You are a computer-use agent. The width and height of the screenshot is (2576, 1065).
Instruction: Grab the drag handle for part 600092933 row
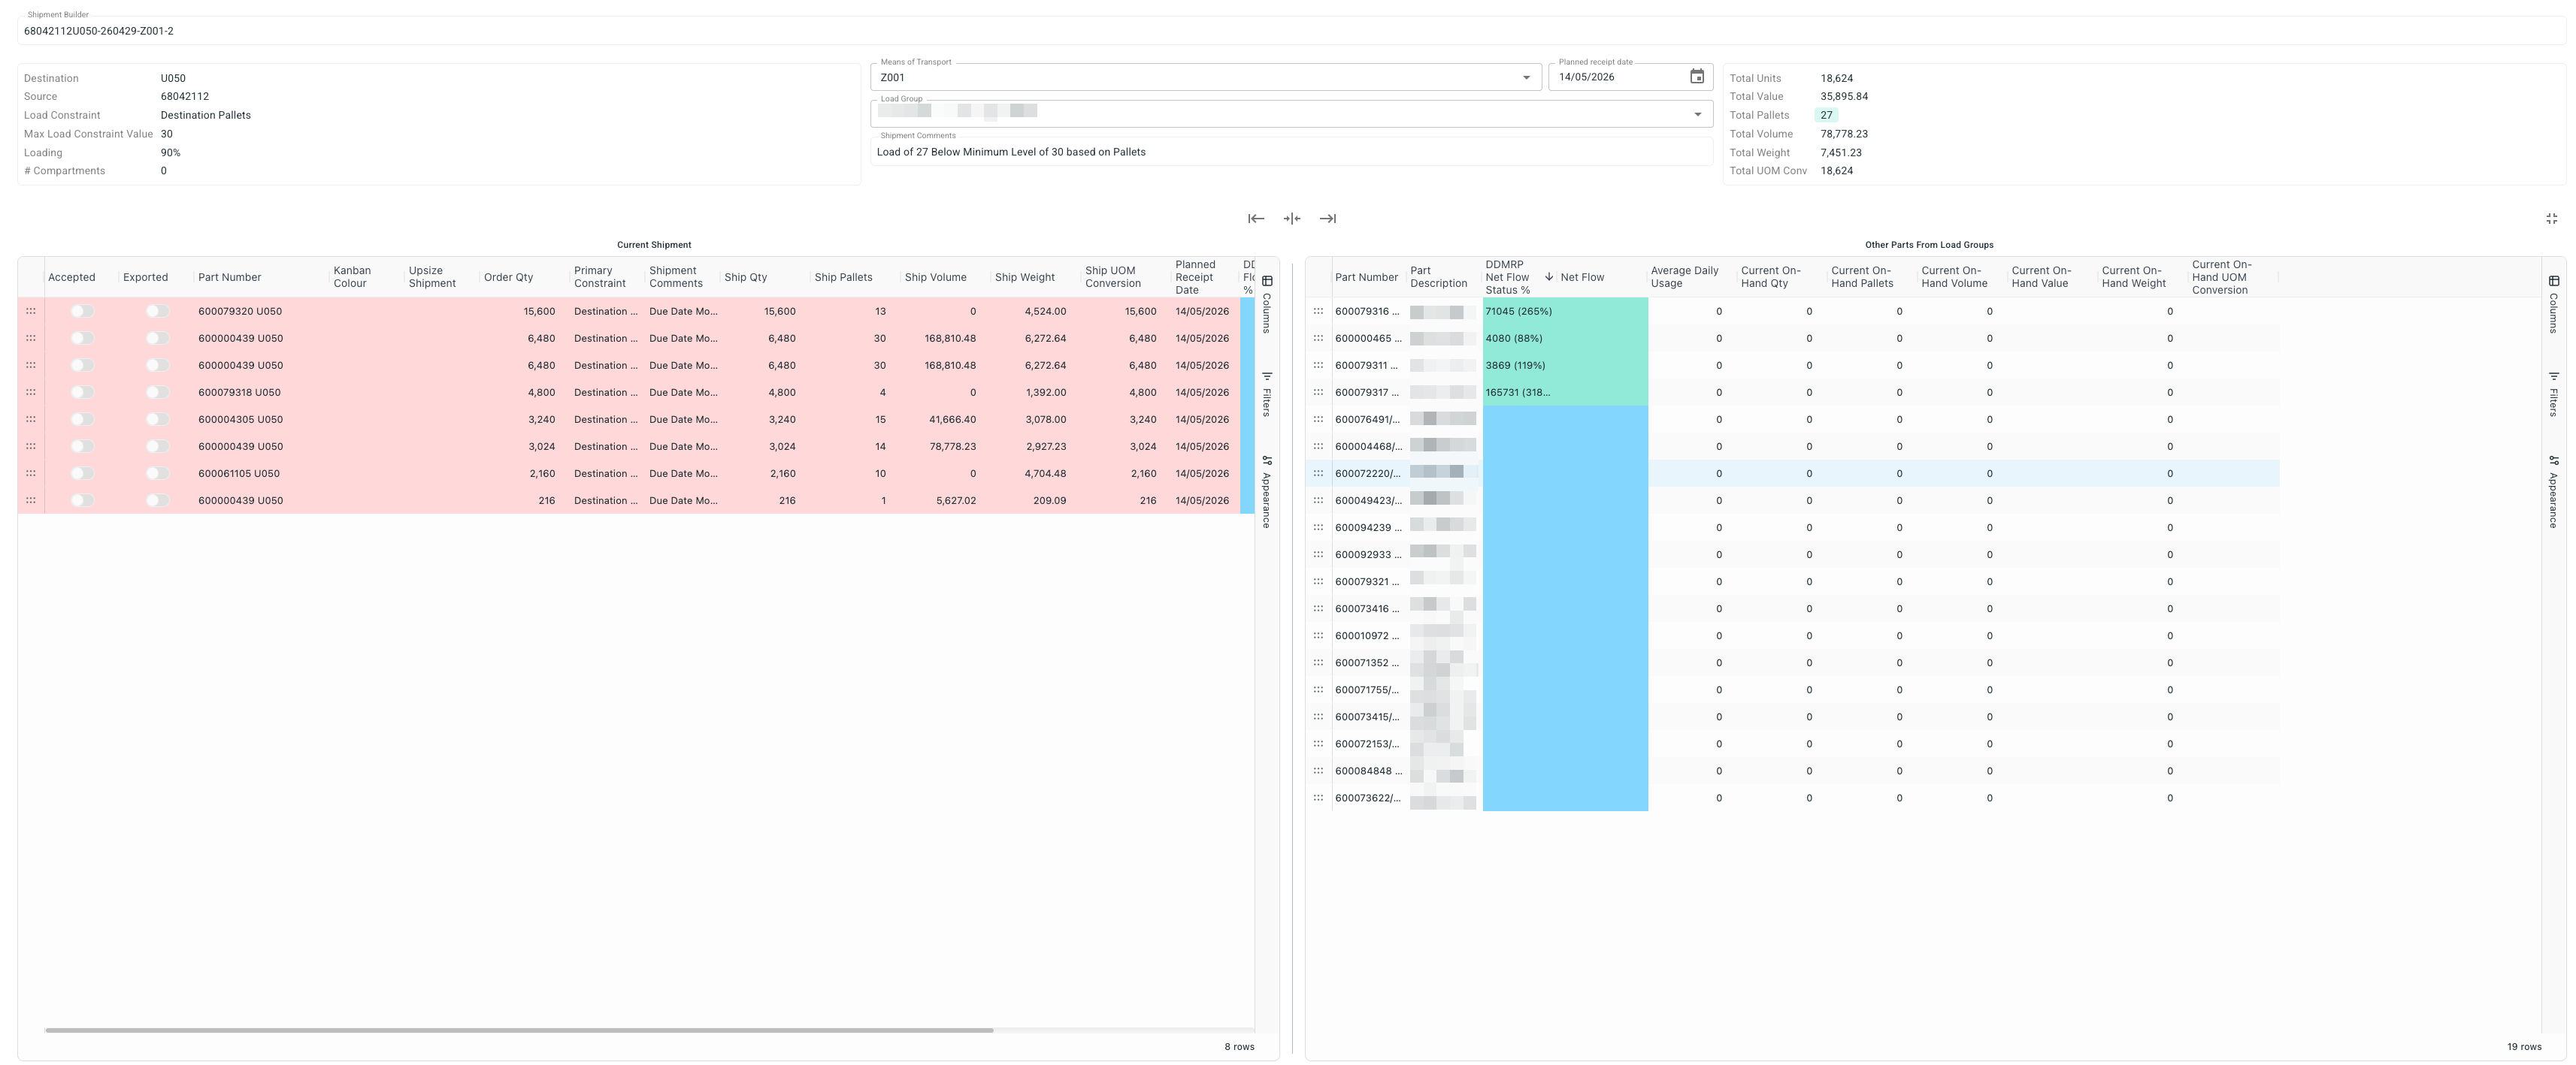point(1318,554)
